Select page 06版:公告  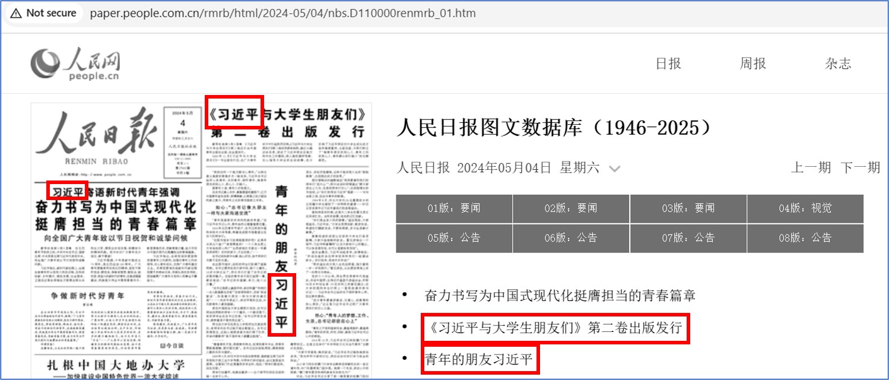tap(571, 238)
